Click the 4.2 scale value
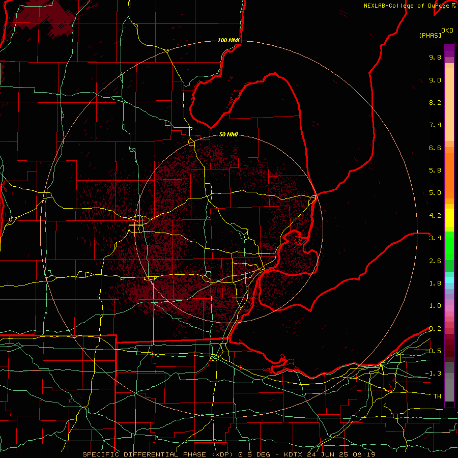The image size is (458, 458). pyautogui.click(x=435, y=216)
